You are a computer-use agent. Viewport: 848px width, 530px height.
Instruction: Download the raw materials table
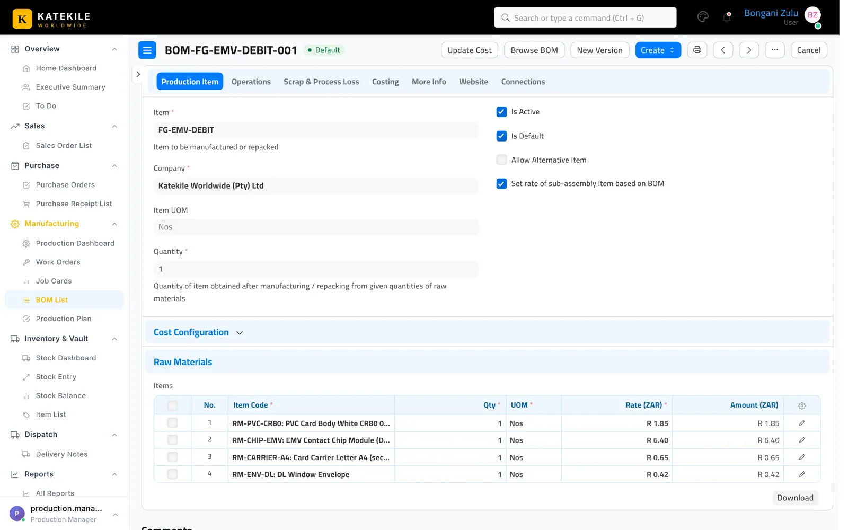click(x=795, y=498)
